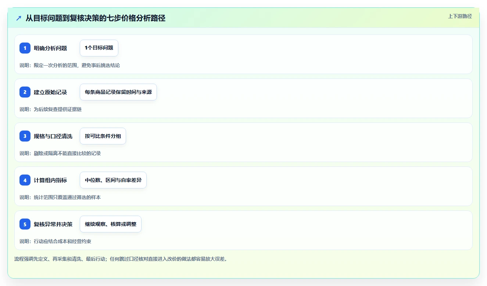Screen dimensions: 487x286
Task: Click the step 4 number badge
Action: click(x=25, y=180)
